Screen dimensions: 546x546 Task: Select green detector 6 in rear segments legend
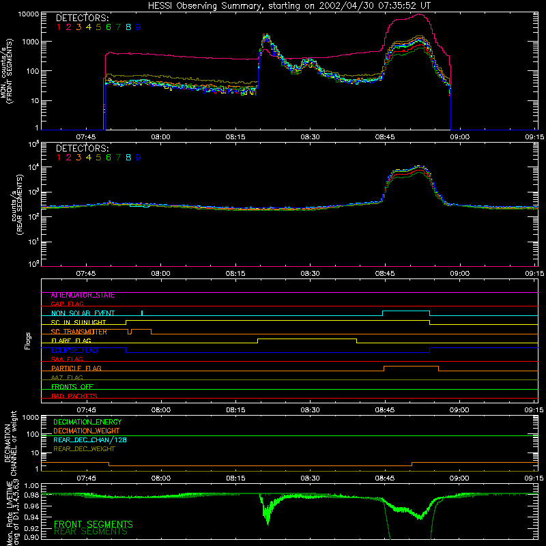[x=109, y=158]
